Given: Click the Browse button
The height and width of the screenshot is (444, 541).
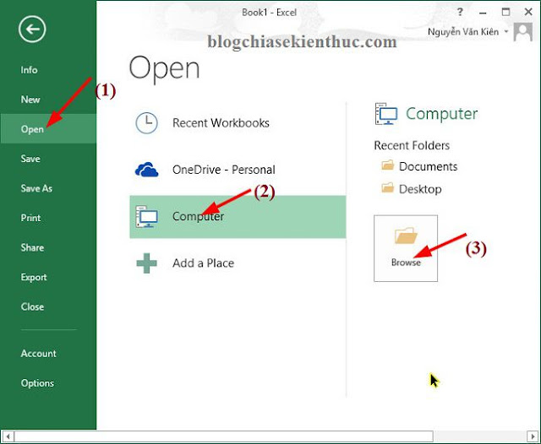Looking at the screenshot, I should (406, 248).
